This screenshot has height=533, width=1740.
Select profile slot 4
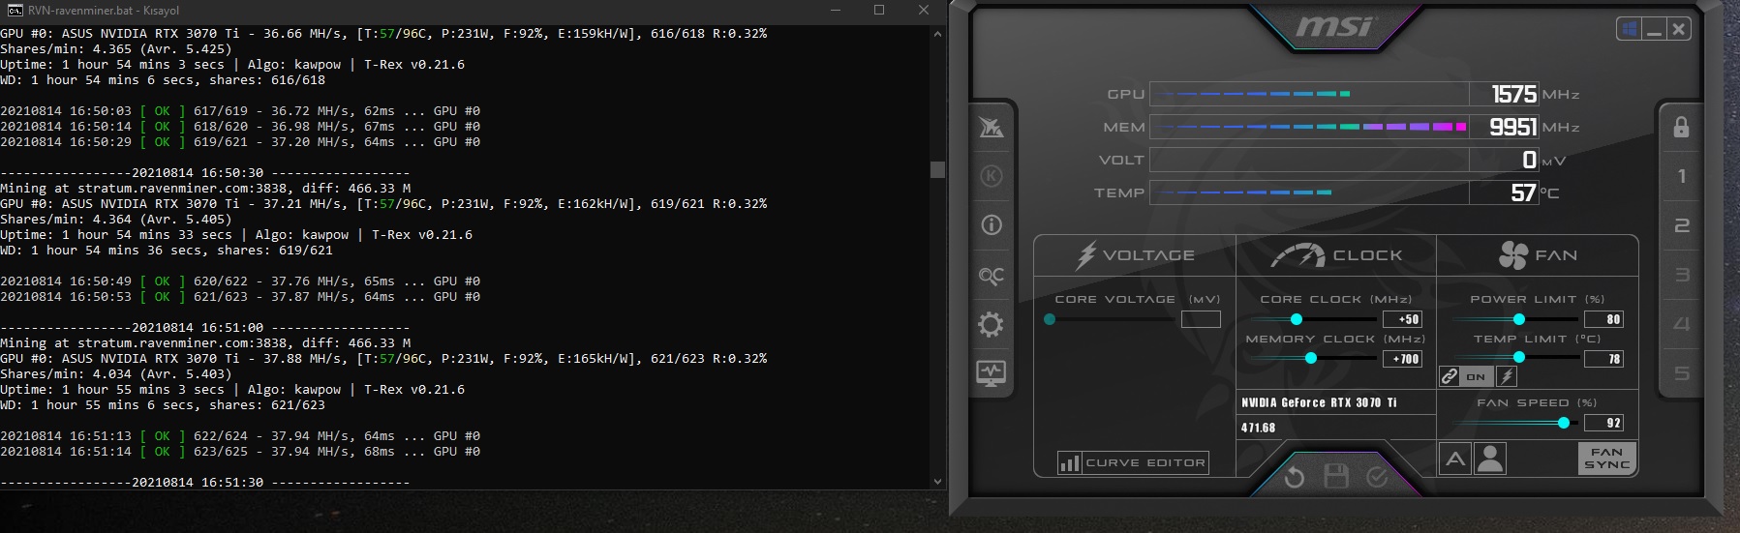1682,324
